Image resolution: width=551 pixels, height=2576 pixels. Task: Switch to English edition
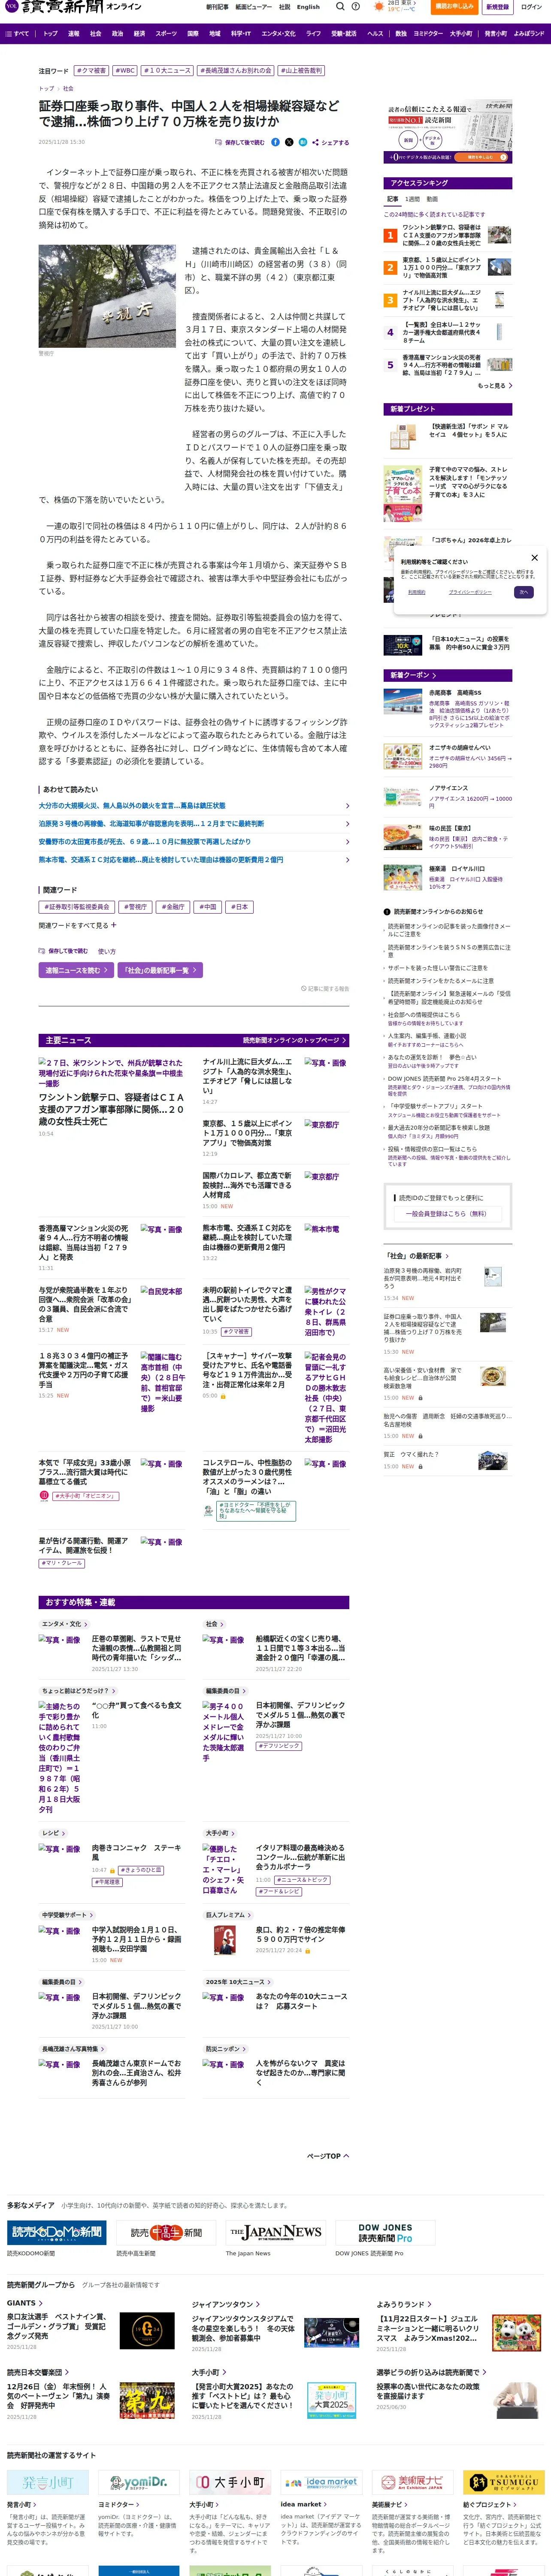tap(308, 7)
